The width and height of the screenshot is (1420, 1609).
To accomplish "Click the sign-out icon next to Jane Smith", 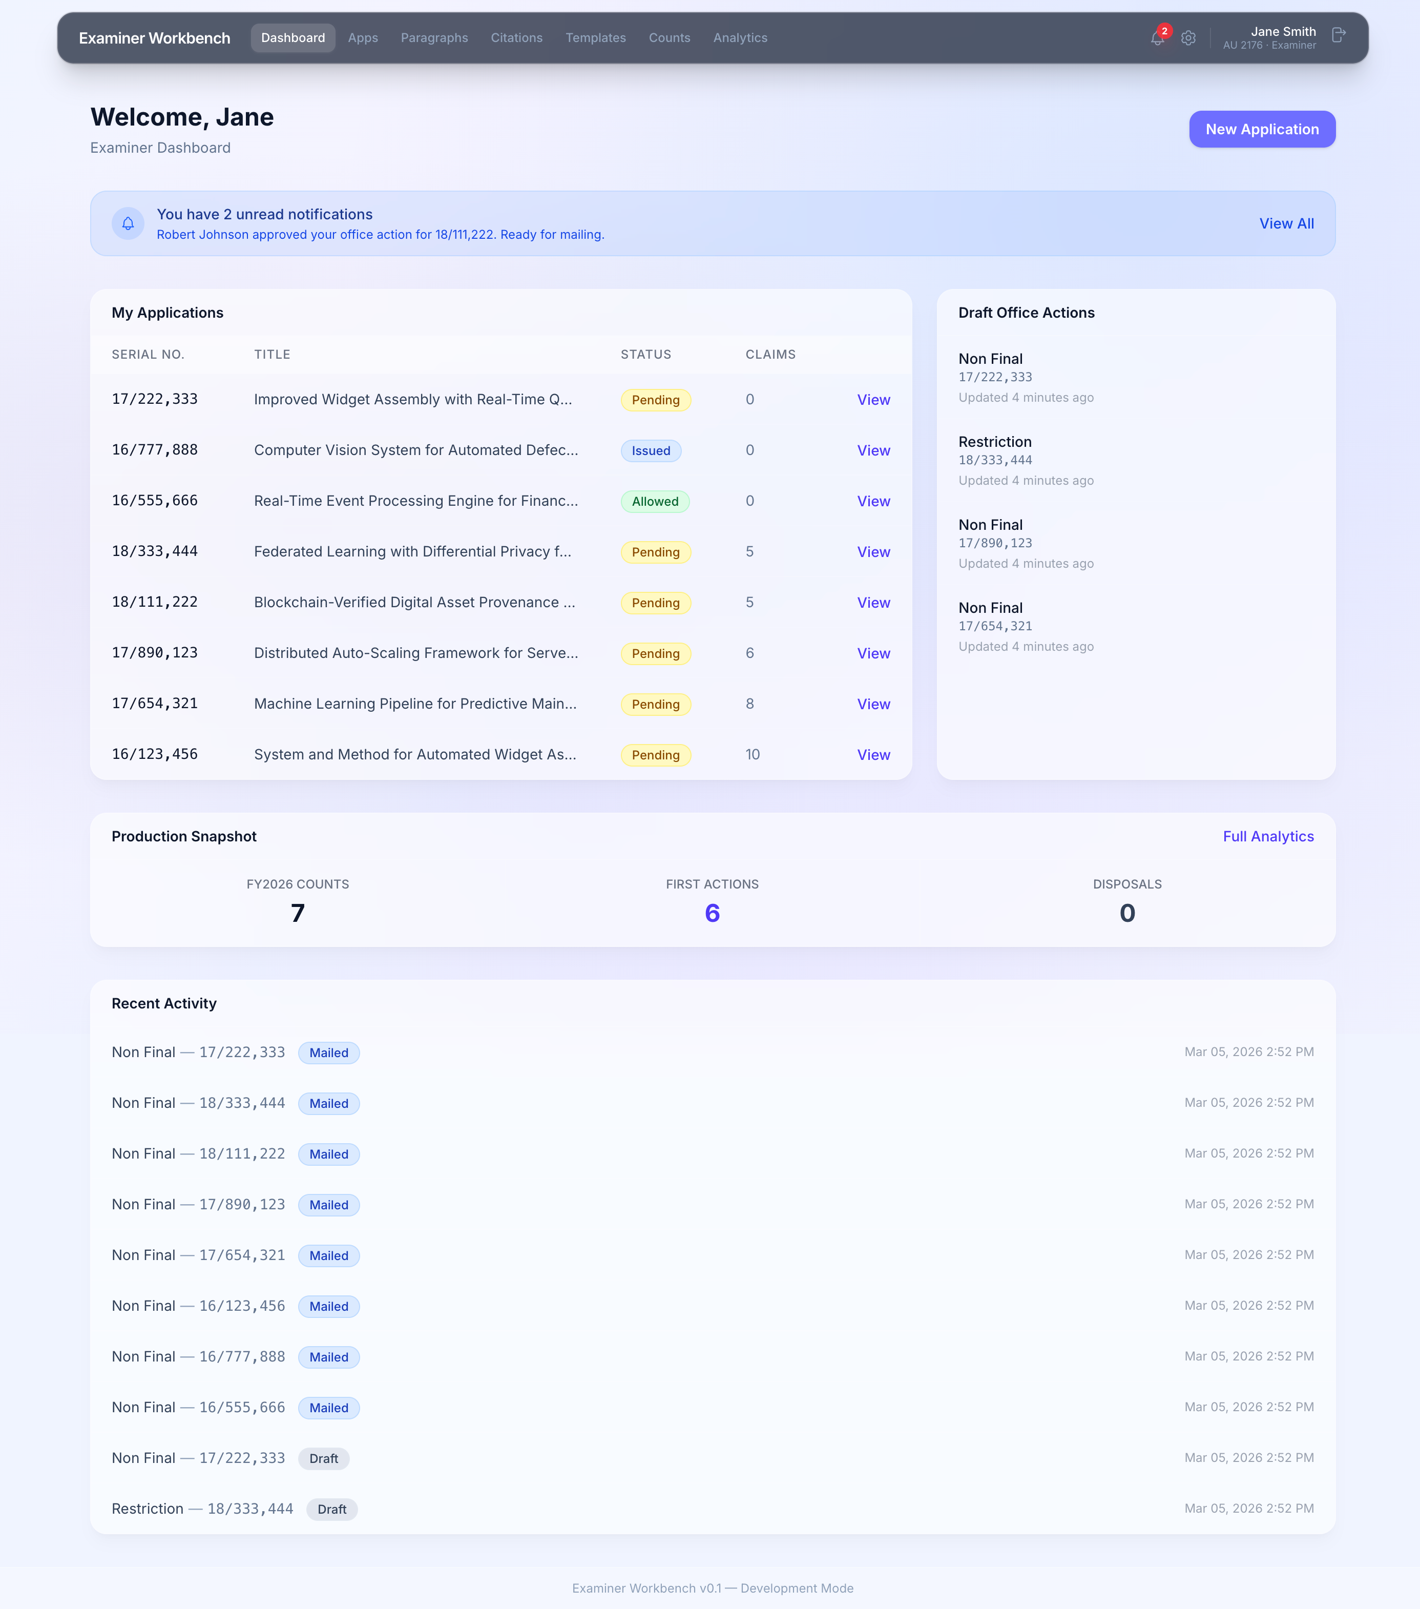I will (1338, 35).
